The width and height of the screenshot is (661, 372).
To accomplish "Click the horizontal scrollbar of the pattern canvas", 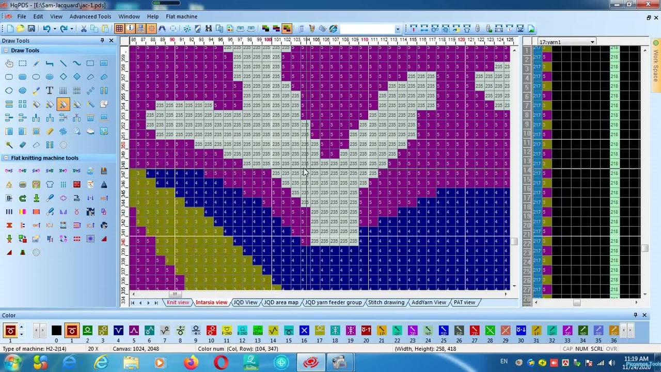I will (320, 293).
